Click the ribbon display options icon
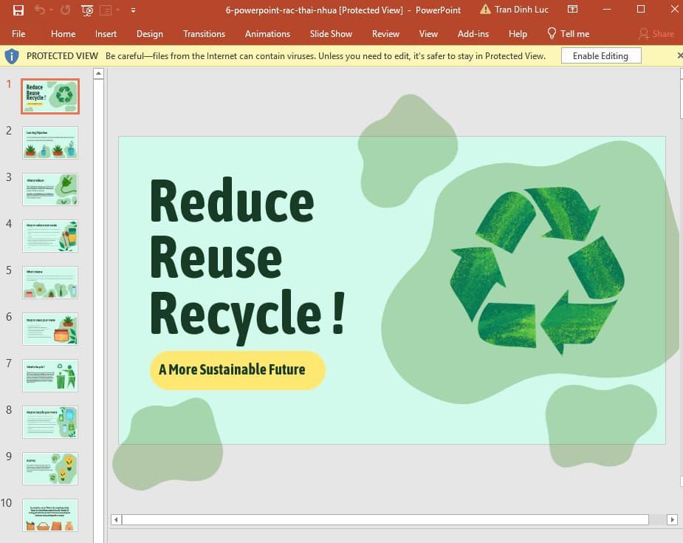 click(572, 10)
